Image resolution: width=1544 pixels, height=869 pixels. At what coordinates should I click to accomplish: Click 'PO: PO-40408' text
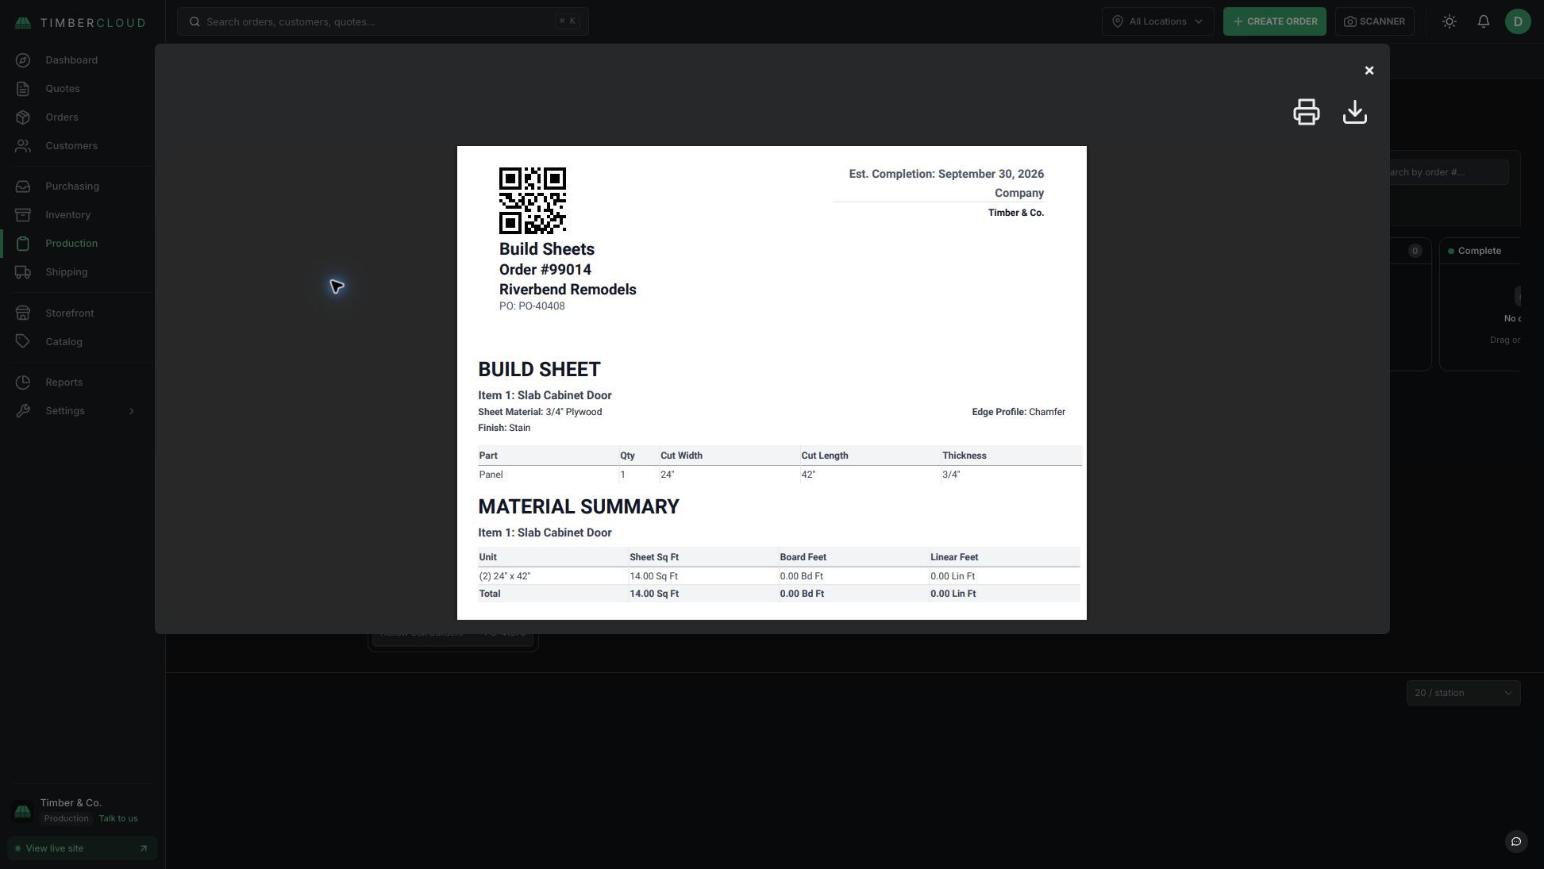click(532, 306)
